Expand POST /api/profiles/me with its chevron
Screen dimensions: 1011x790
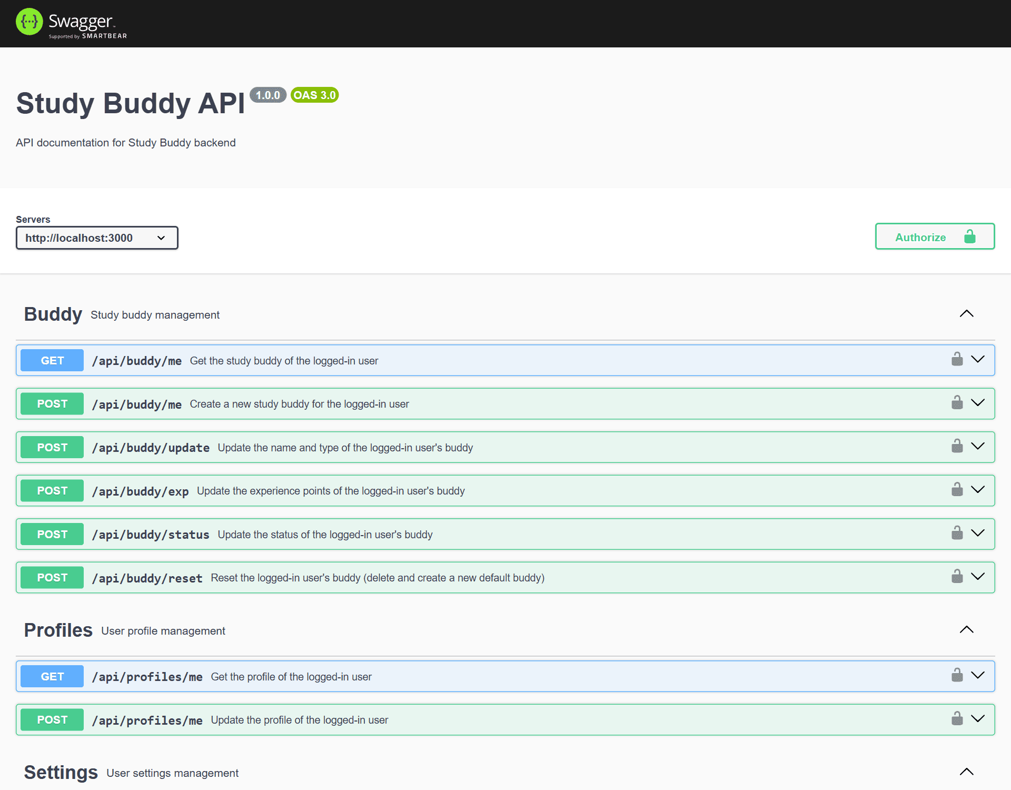(x=978, y=719)
